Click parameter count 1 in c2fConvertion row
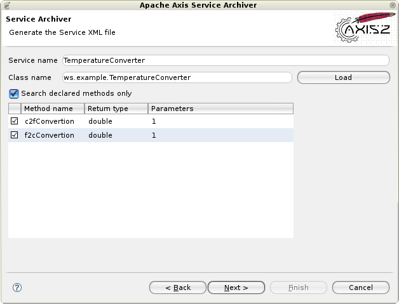The width and height of the screenshot is (399, 304). click(154, 121)
